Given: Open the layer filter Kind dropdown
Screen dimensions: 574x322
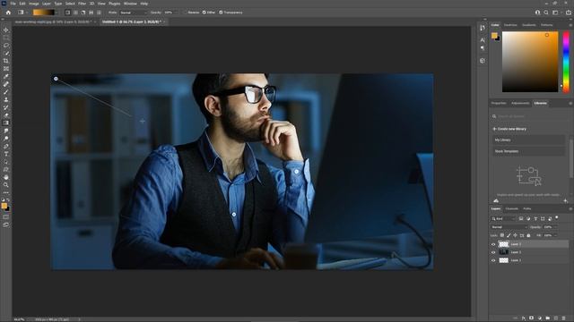Looking at the screenshot, I should 502,218.
